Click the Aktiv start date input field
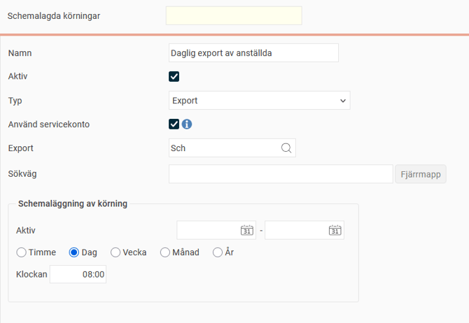 coord(208,230)
